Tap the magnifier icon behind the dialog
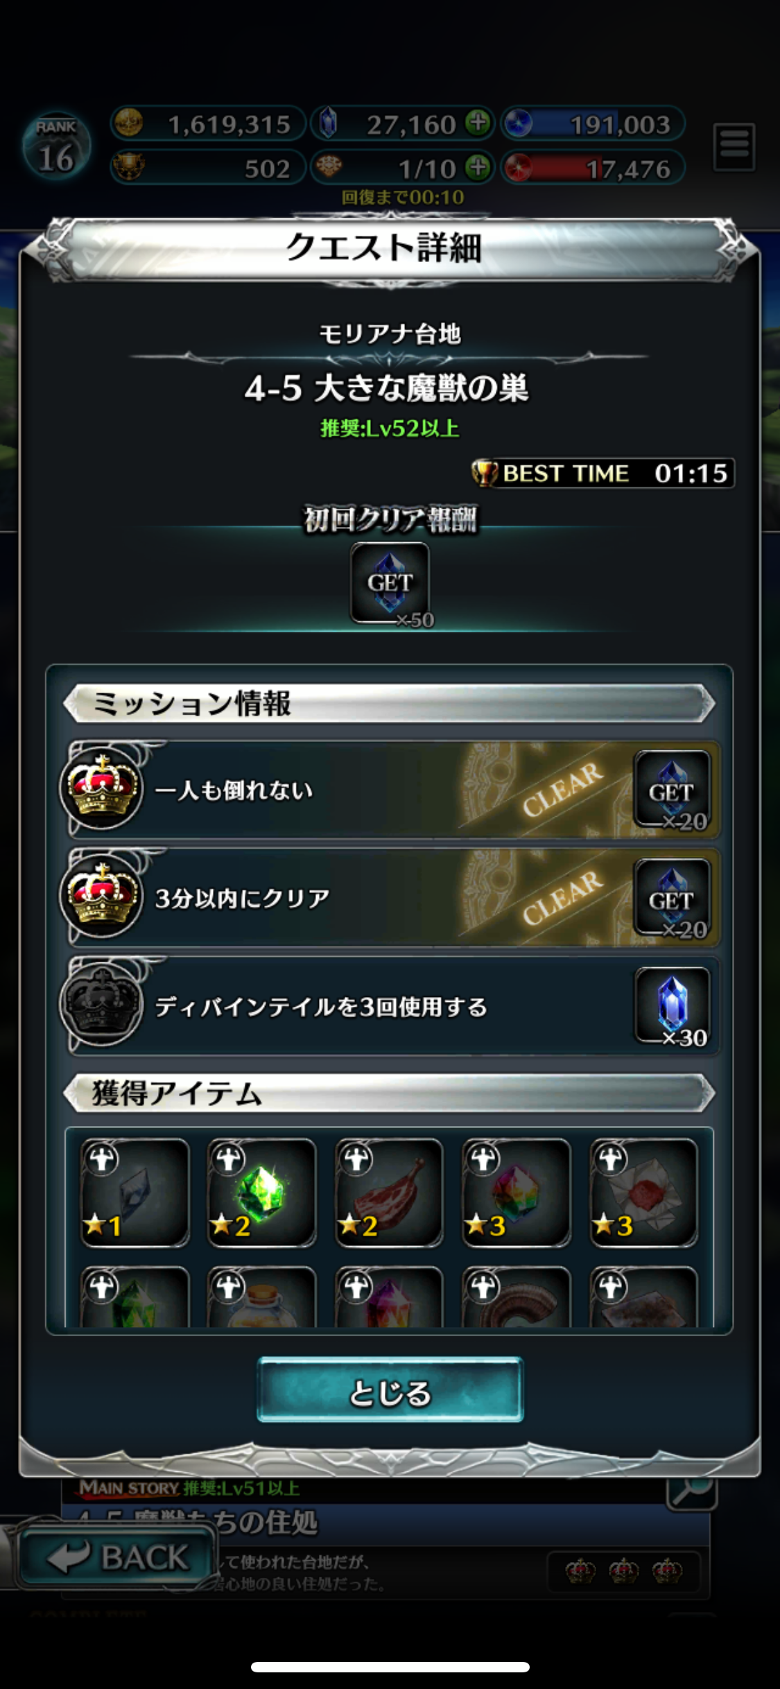 click(x=691, y=1492)
